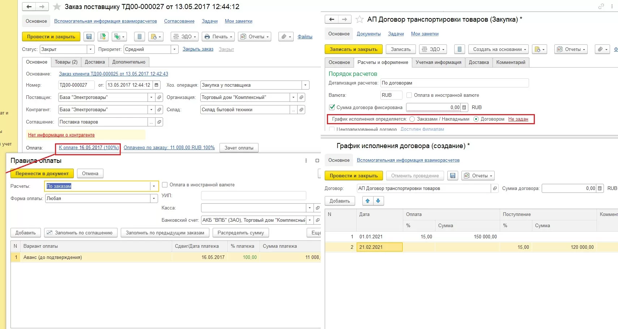
Task: Open the Банковский счет record via its open icon
Action: click(317, 220)
